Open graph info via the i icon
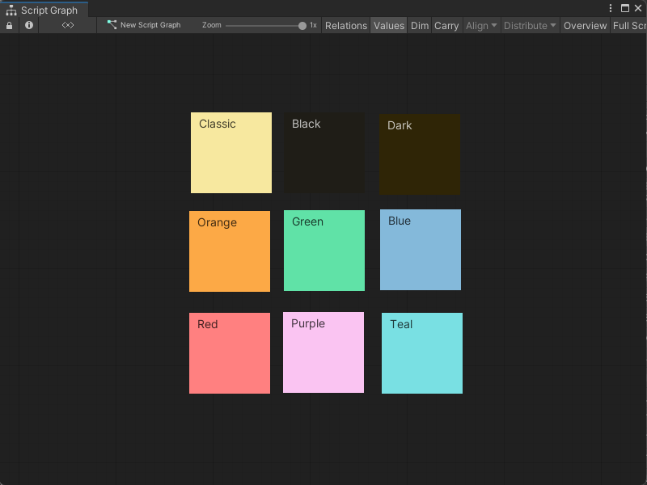Image resolution: width=647 pixels, height=485 pixels. point(28,25)
